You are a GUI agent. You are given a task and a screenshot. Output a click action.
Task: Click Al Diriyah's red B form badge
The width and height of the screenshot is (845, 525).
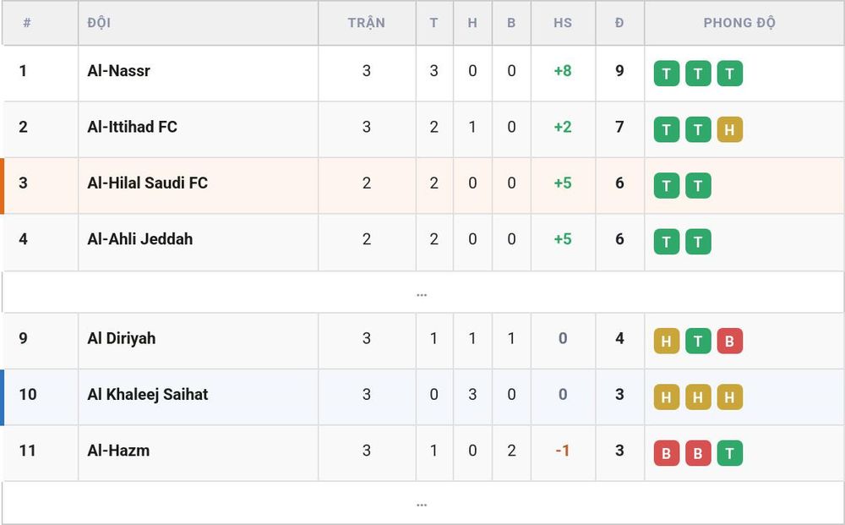[730, 341]
